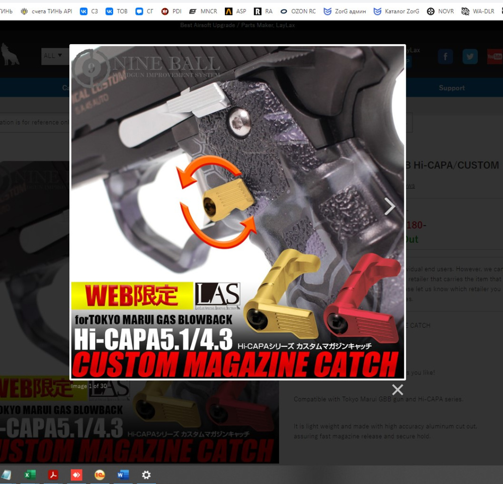Open the PDI bookmark
The height and width of the screenshot is (484, 503).
coord(172,12)
